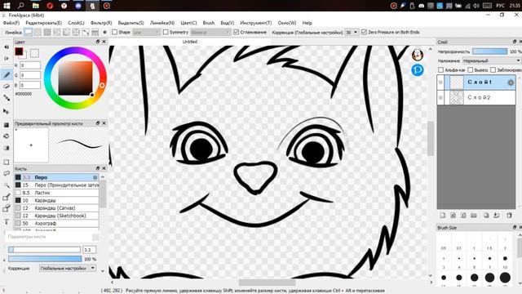Open the Файл menu
This screenshot has width=522, height=294.
[11, 23]
